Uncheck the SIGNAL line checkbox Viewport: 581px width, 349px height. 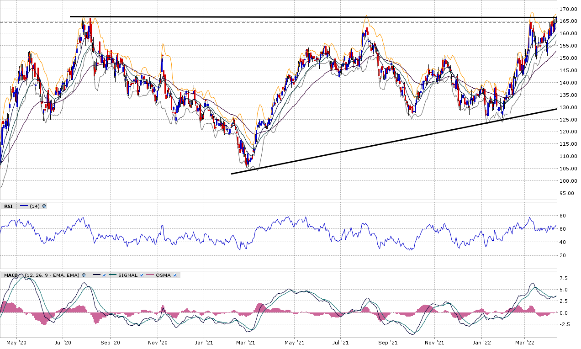pyautogui.click(x=142, y=275)
